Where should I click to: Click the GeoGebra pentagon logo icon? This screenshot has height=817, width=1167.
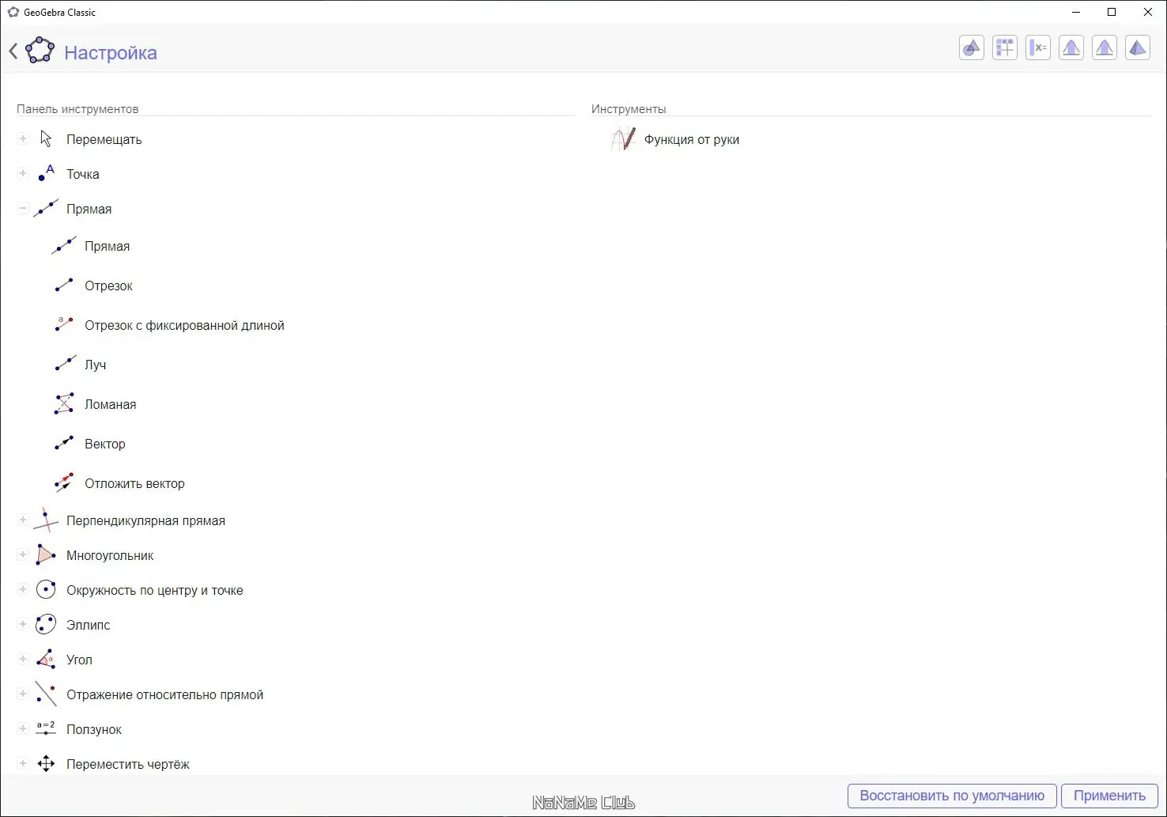(x=40, y=51)
